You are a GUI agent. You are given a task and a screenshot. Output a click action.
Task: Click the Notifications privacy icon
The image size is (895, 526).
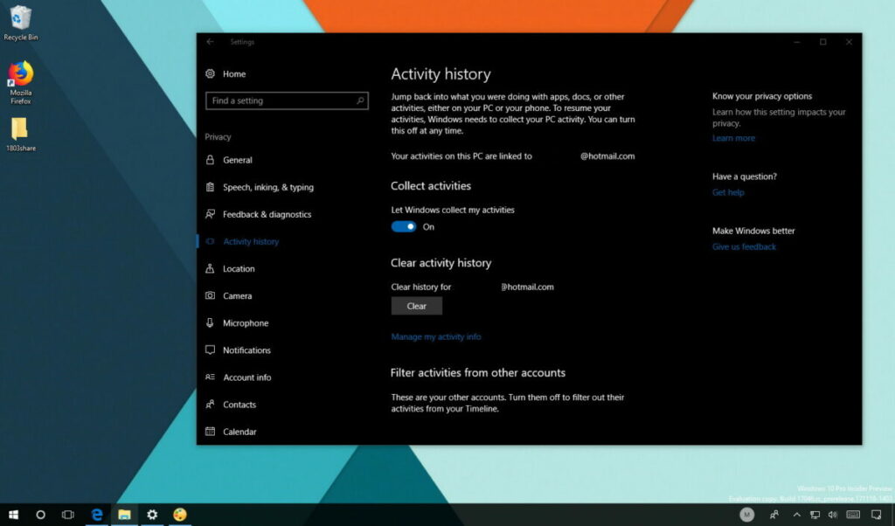[211, 350]
